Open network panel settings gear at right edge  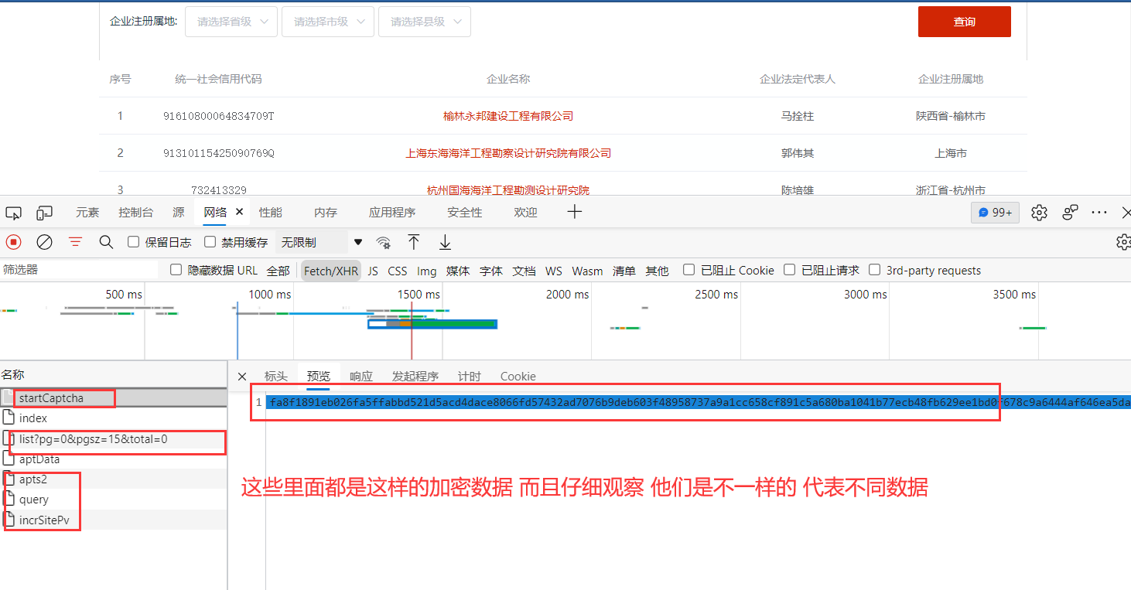tap(1123, 242)
